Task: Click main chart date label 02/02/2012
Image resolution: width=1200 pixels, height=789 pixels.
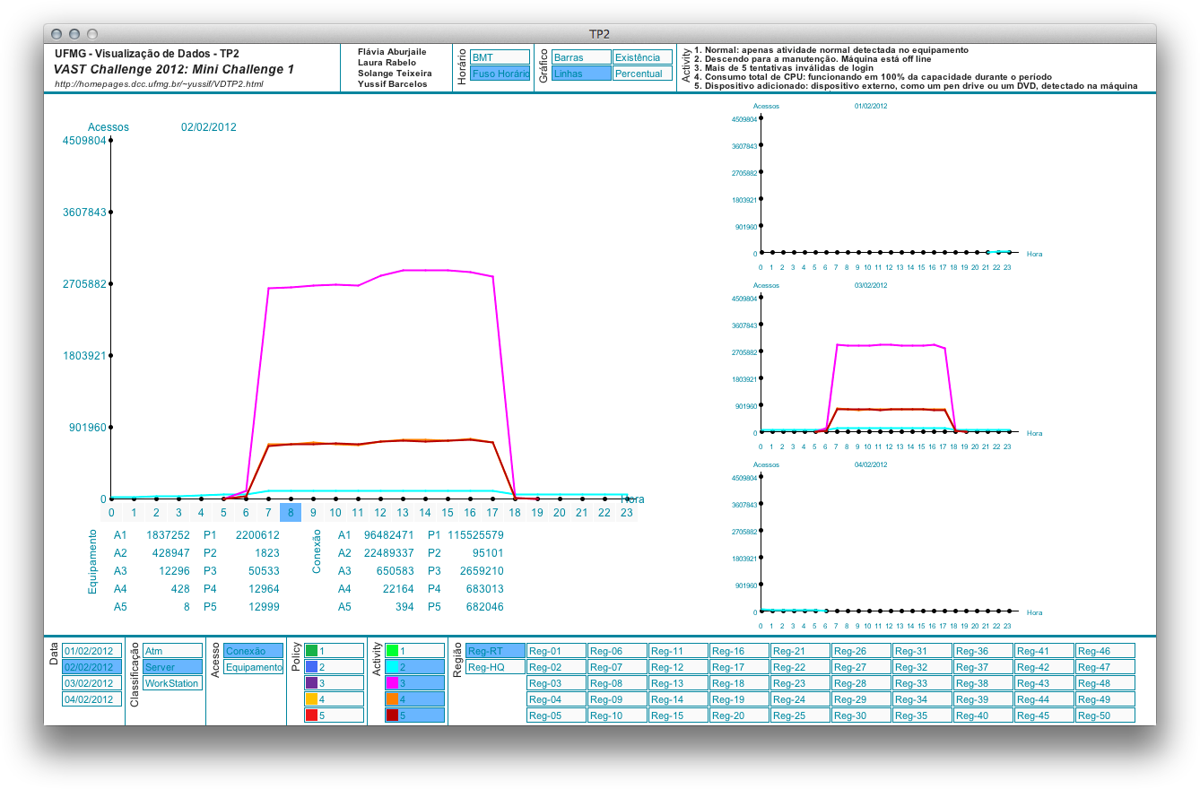Action: 209,127
